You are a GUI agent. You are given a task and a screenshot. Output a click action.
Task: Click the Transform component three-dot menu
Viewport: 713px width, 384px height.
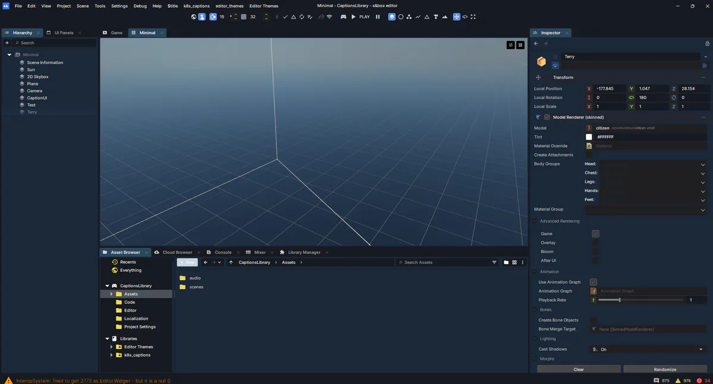click(x=703, y=77)
